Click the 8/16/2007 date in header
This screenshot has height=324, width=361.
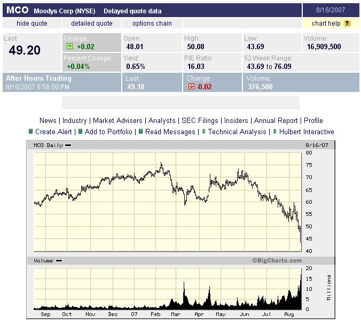[x=331, y=10]
